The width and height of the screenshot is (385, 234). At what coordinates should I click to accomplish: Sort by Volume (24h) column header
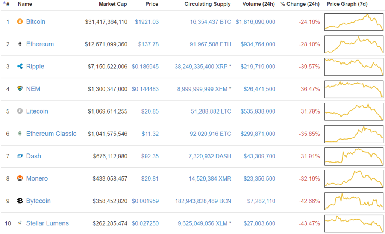(259, 4)
